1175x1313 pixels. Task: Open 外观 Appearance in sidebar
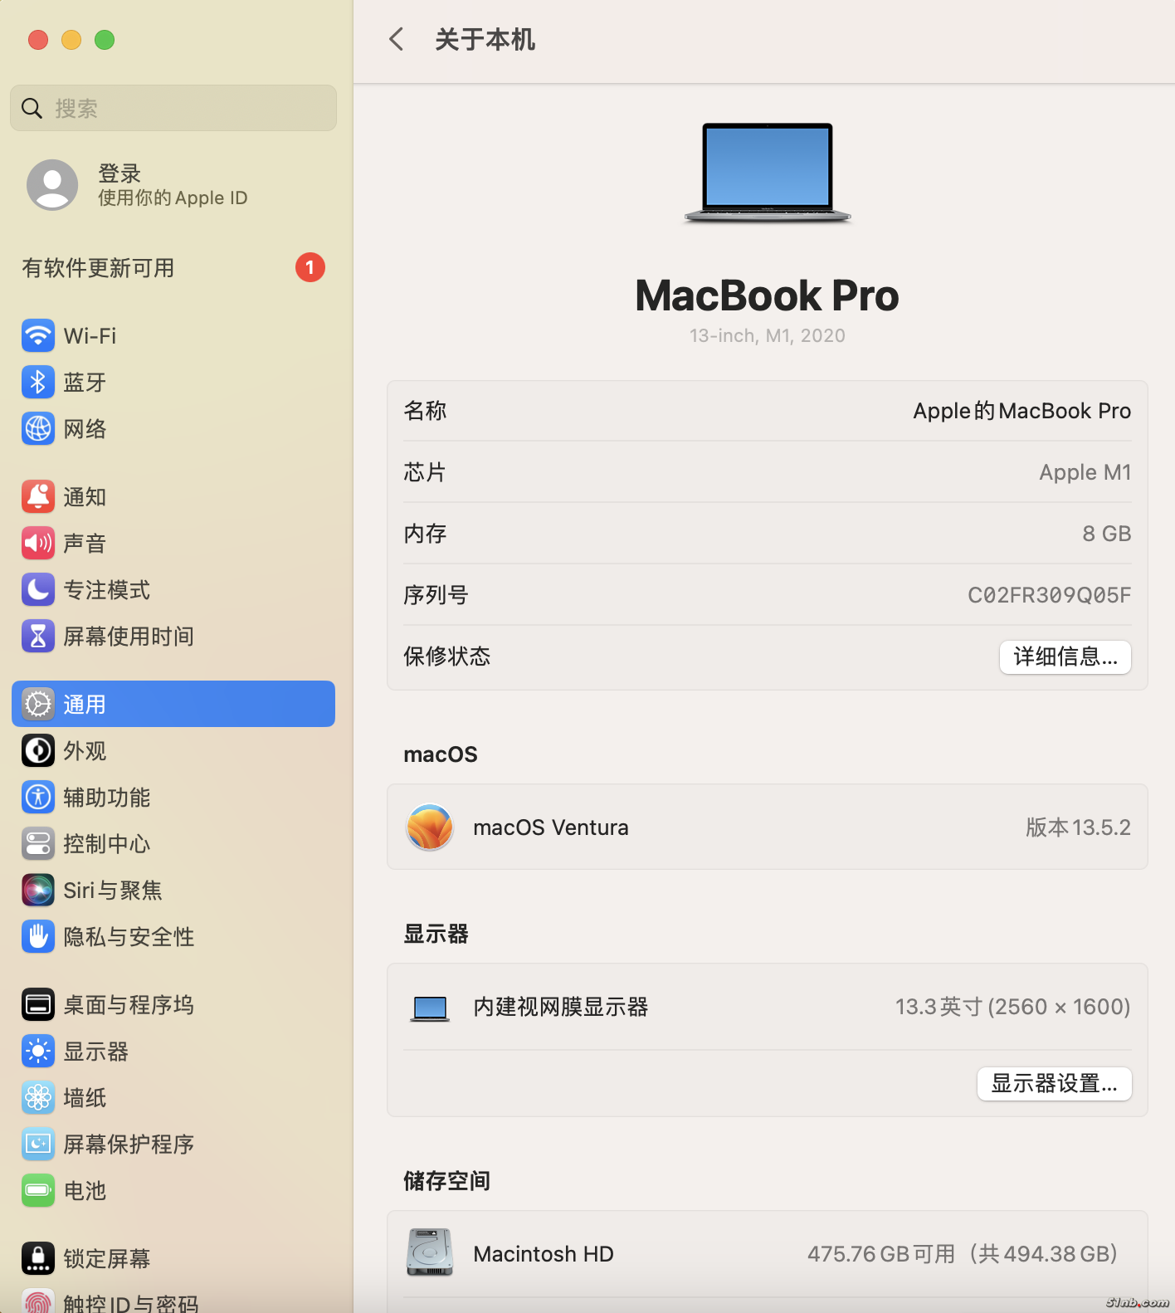(85, 751)
